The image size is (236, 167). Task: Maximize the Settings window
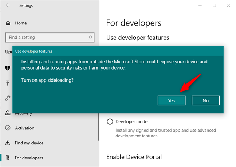[x=214, y=5]
